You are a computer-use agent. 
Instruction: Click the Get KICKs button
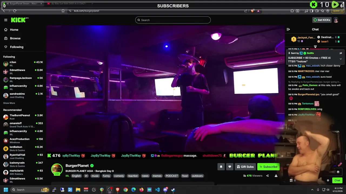pos(322,20)
